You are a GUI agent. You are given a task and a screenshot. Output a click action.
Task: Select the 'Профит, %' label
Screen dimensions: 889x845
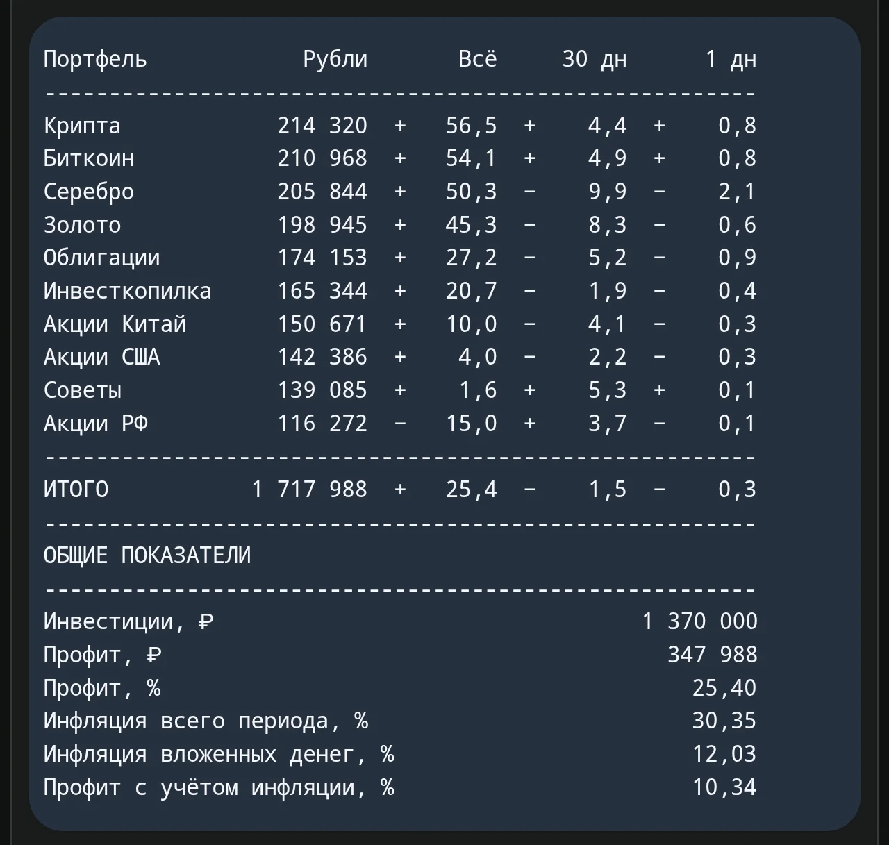[x=102, y=688]
